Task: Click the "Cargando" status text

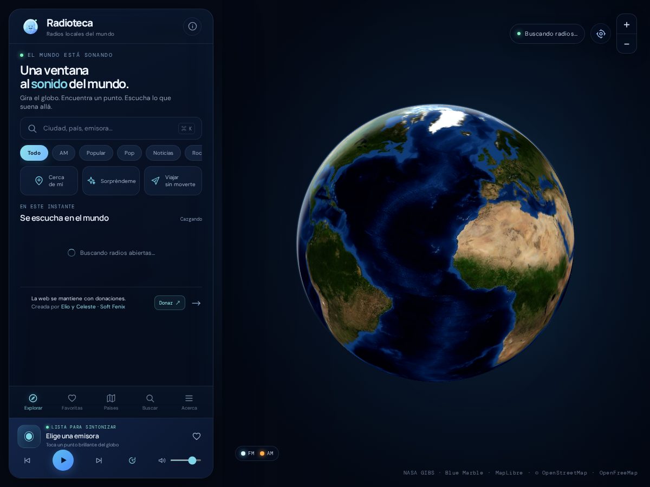Action: tap(191, 219)
